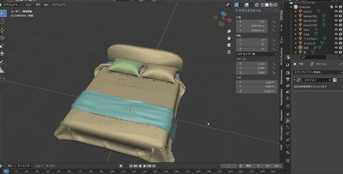This screenshot has width=343, height=174.
Task: Select the Select Box tool
Action: click(3, 13)
